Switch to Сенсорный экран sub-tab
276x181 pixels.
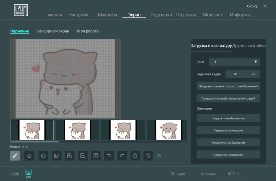coord(53,31)
